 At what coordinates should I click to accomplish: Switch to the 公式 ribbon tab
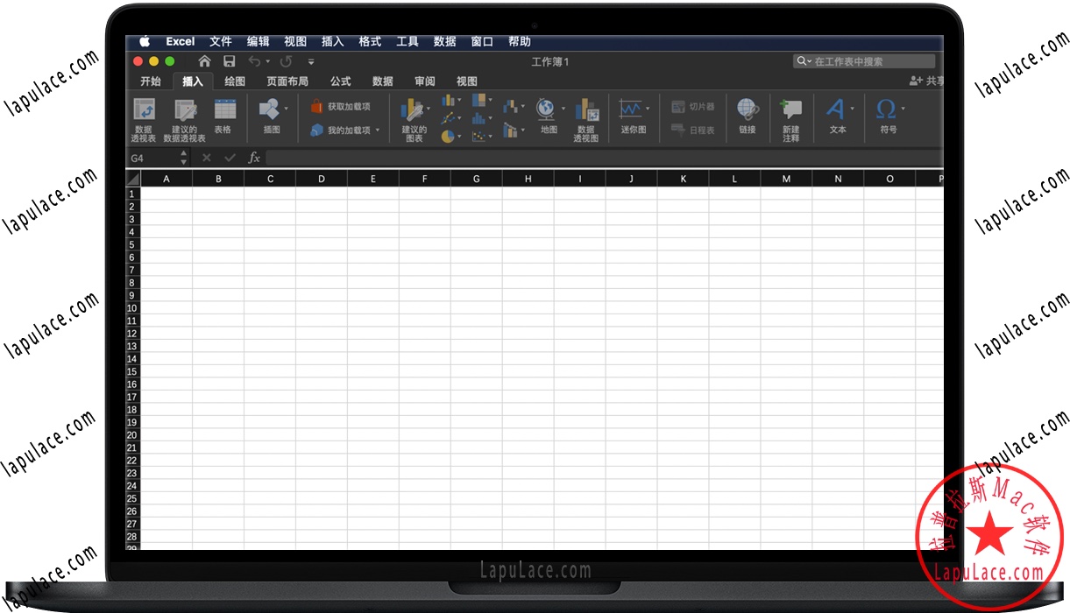click(x=340, y=81)
